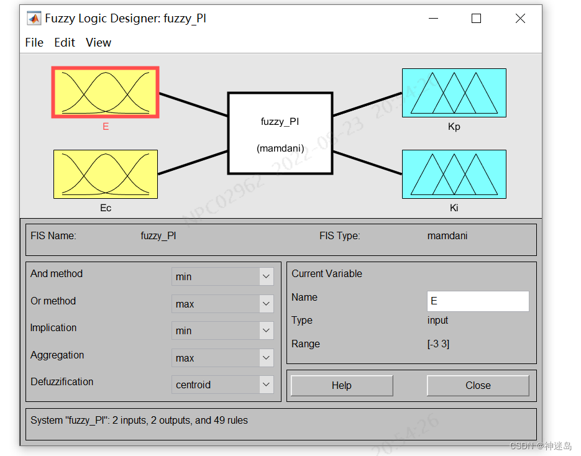Open the Implication dropdown
The image size is (581, 456).
[x=222, y=331]
